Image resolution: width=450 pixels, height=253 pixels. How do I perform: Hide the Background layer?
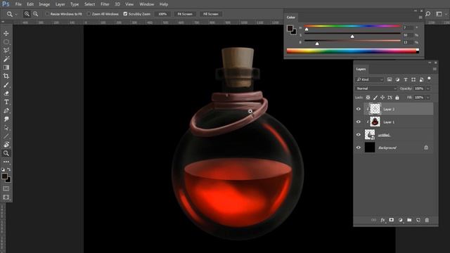(358, 148)
